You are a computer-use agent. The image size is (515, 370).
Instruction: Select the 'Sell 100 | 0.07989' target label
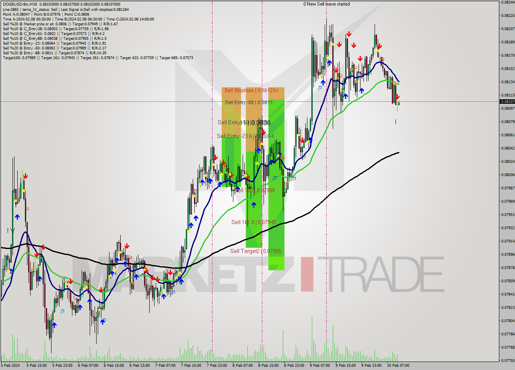pyautogui.click(x=254, y=190)
